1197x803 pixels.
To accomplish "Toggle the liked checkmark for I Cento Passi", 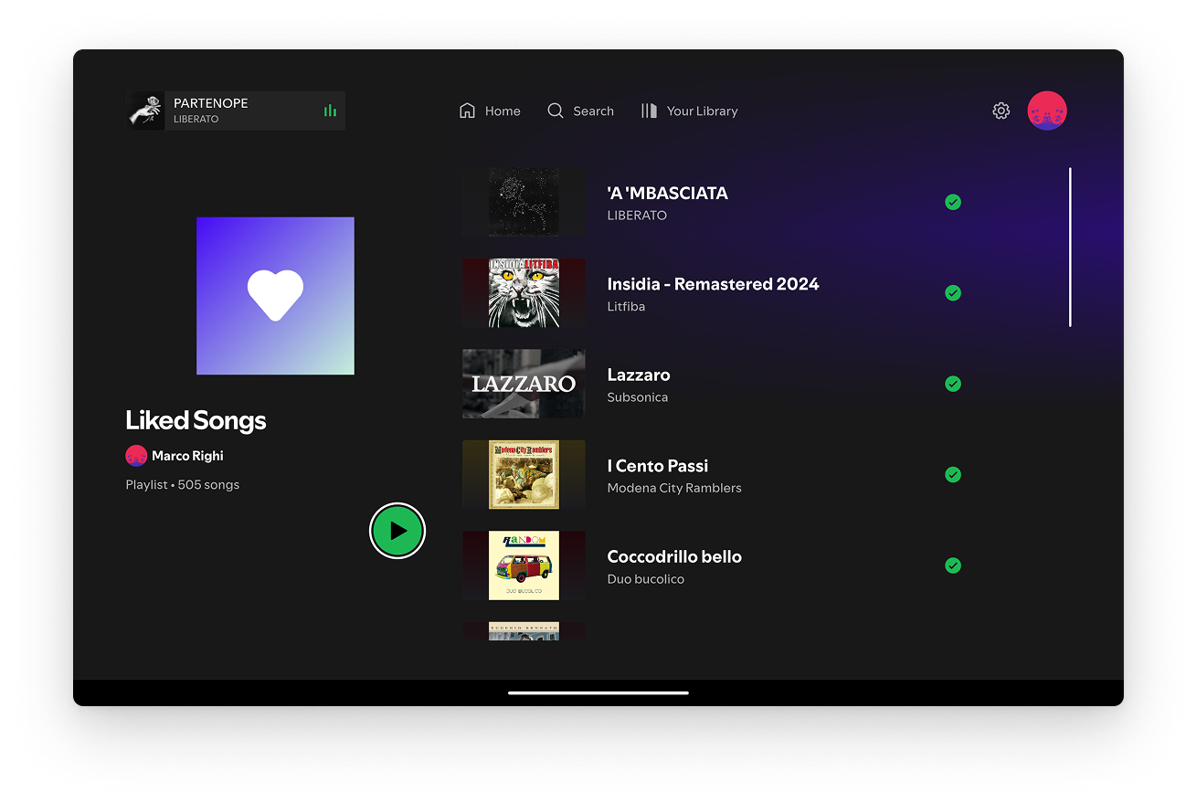I will click(x=953, y=474).
